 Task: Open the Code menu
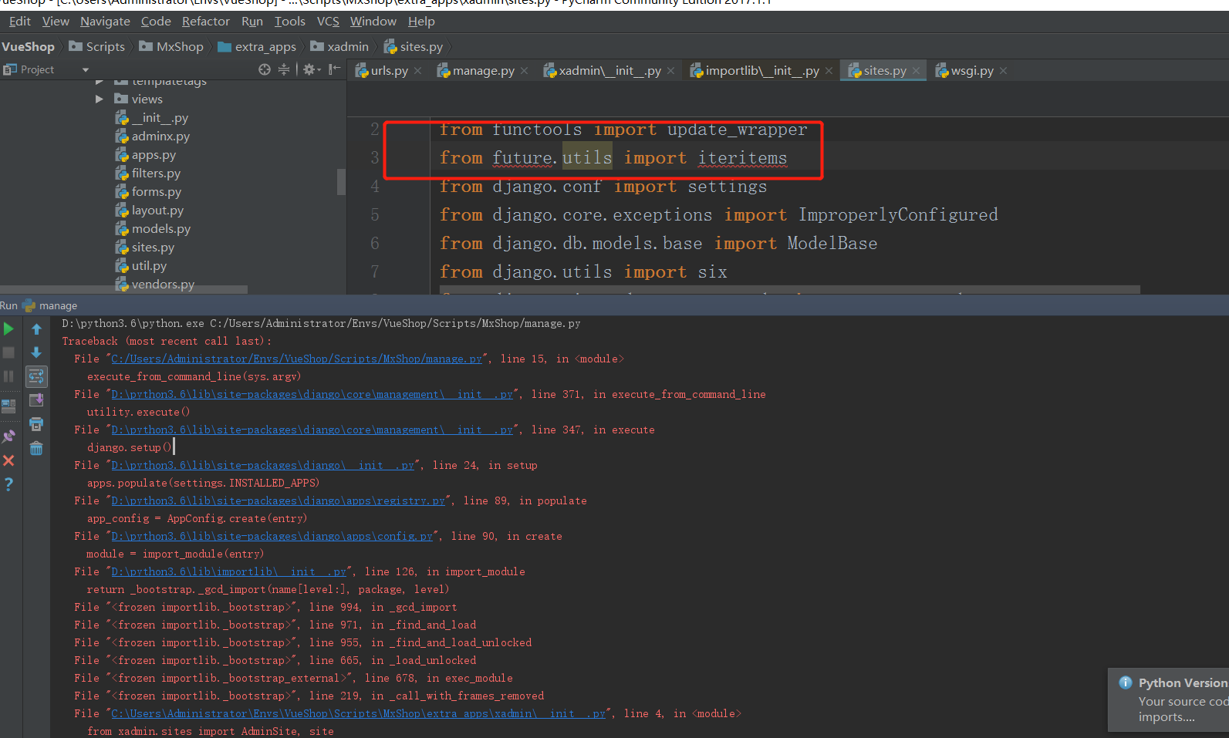coord(156,22)
